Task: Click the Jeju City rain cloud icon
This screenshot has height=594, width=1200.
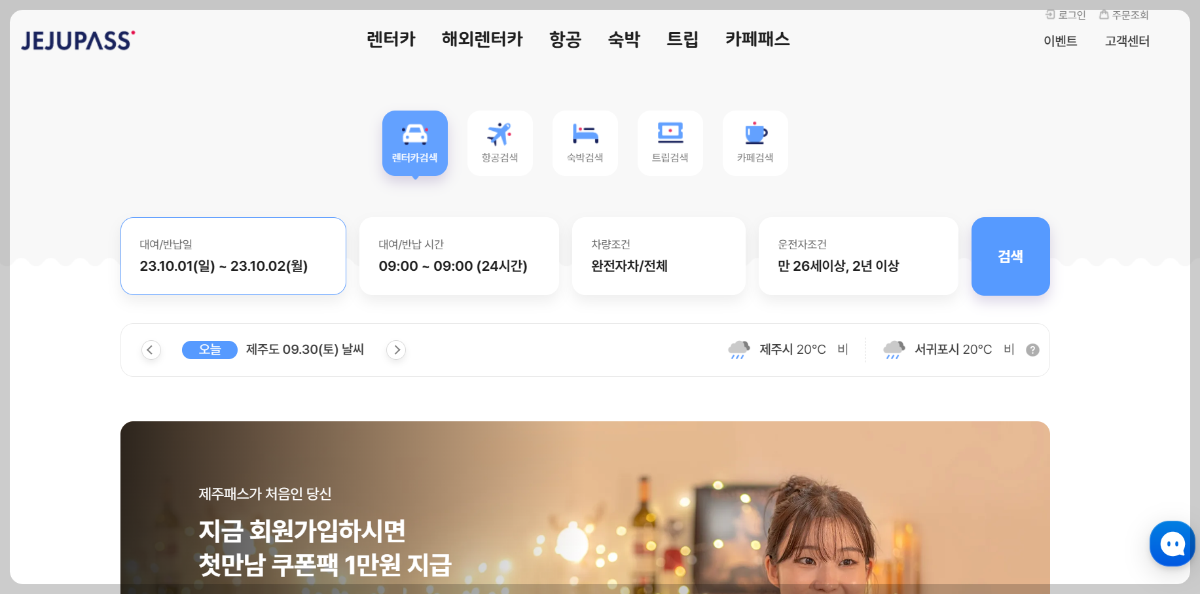Action: 739,350
